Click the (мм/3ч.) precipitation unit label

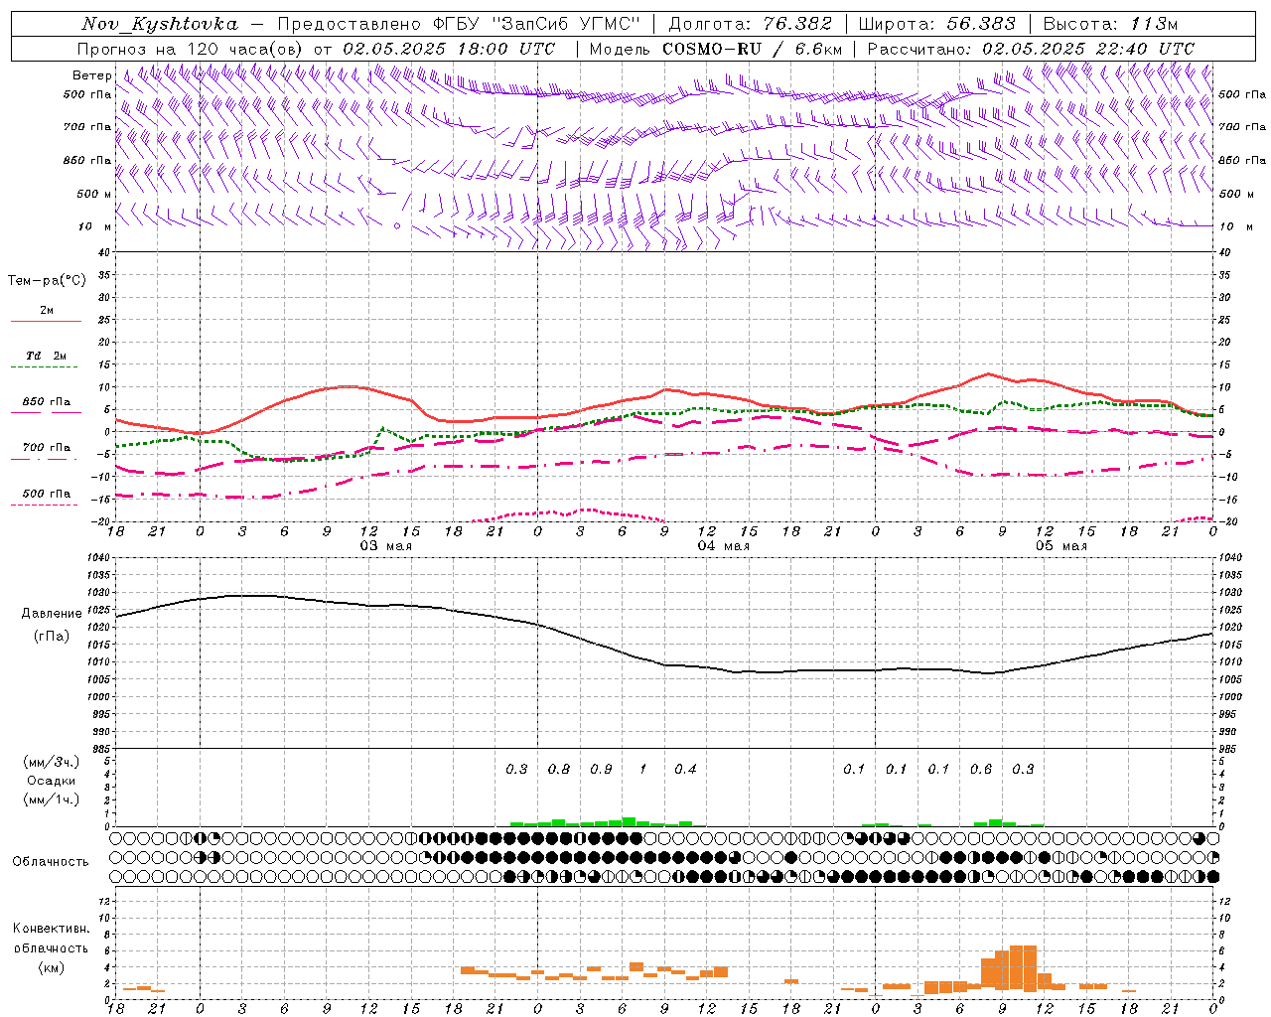click(52, 762)
